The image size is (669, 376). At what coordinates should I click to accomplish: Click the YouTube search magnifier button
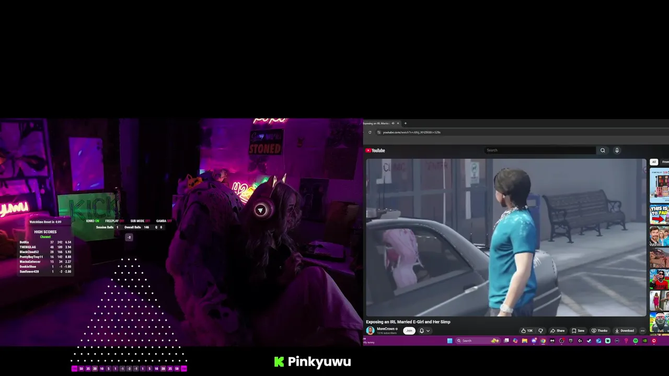[603, 150]
